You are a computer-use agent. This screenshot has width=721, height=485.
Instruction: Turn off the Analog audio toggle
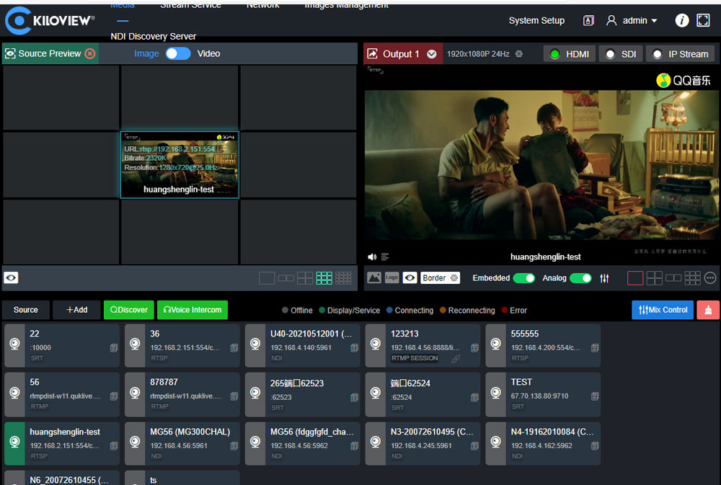[580, 278]
